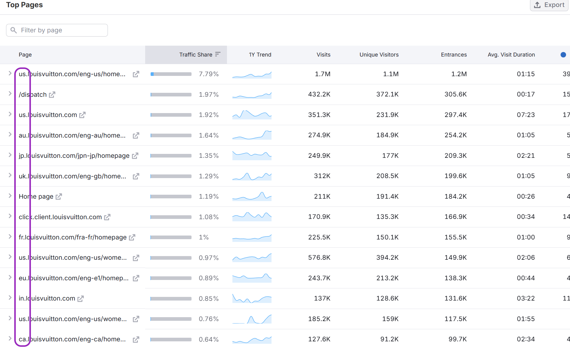
Task: Open external link for jp.louisvuitton.com homepage
Action: click(x=135, y=156)
